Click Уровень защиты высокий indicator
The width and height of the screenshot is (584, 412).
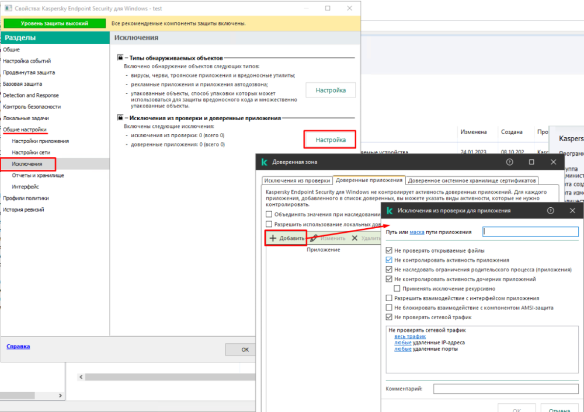tap(54, 23)
